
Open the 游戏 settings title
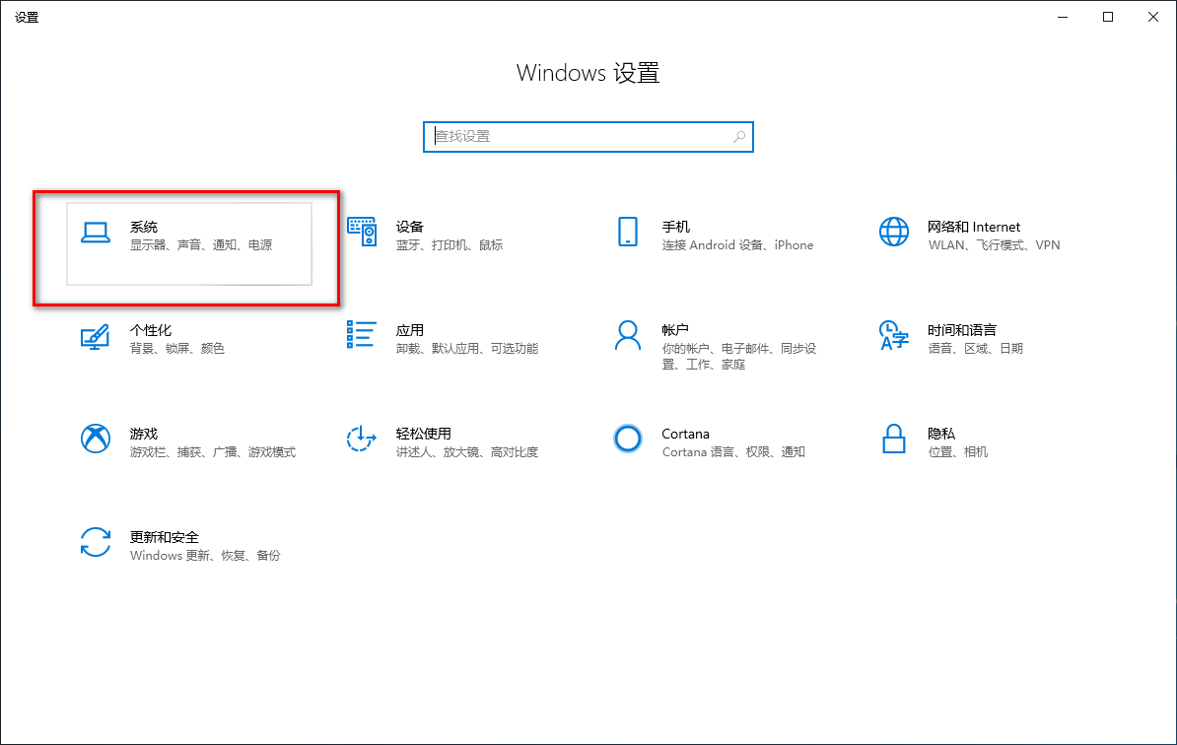143,434
